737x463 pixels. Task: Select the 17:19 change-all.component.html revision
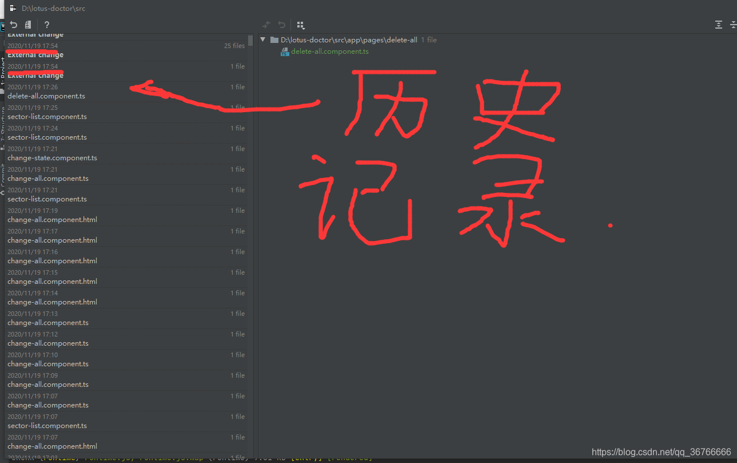[126, 215]
